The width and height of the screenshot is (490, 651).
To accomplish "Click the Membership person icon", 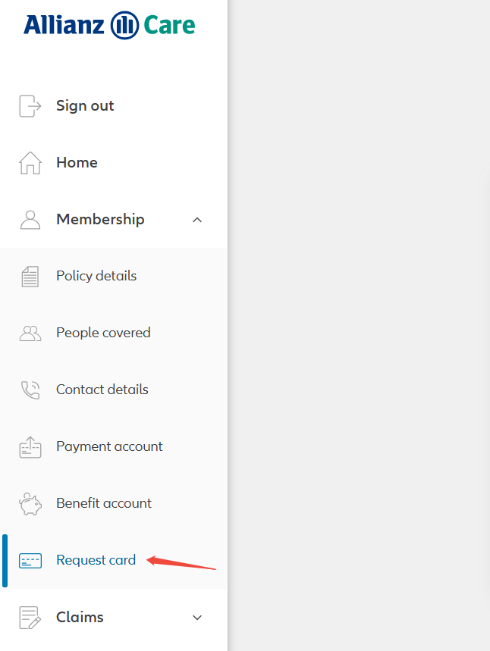I will [x=30, y=220].
